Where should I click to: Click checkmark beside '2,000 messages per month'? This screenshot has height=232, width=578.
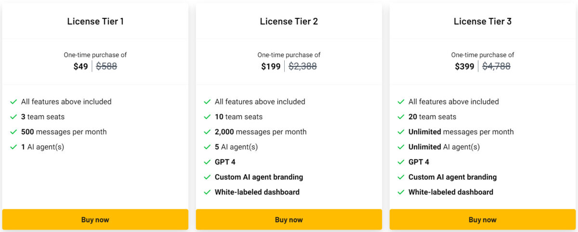coord(207,132)
